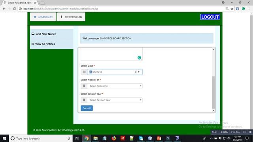Click the Azam Systems & Technologies footer text
The height and width of the screenshot is (142, 253).
tap(59, 130)
